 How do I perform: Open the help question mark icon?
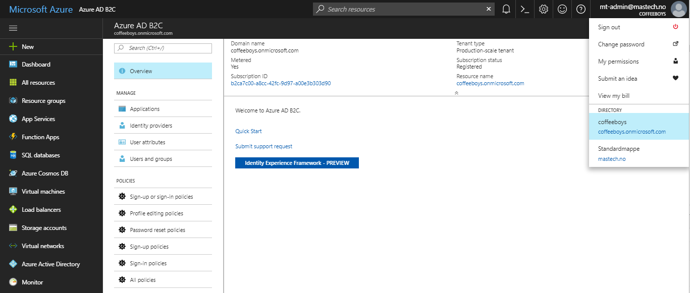click(581, 9)
